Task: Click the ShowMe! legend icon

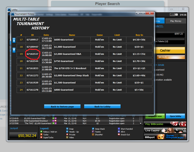Action: click(x=93, y=135)
